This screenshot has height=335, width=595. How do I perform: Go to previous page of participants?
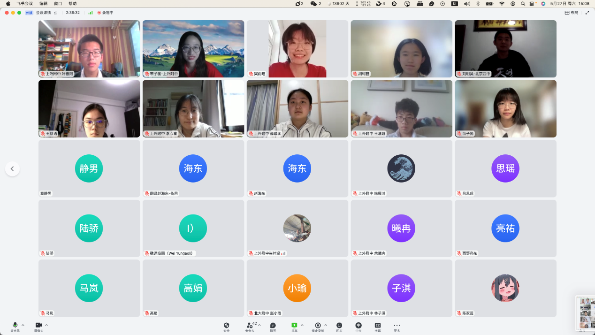click(x=12, y=169)
